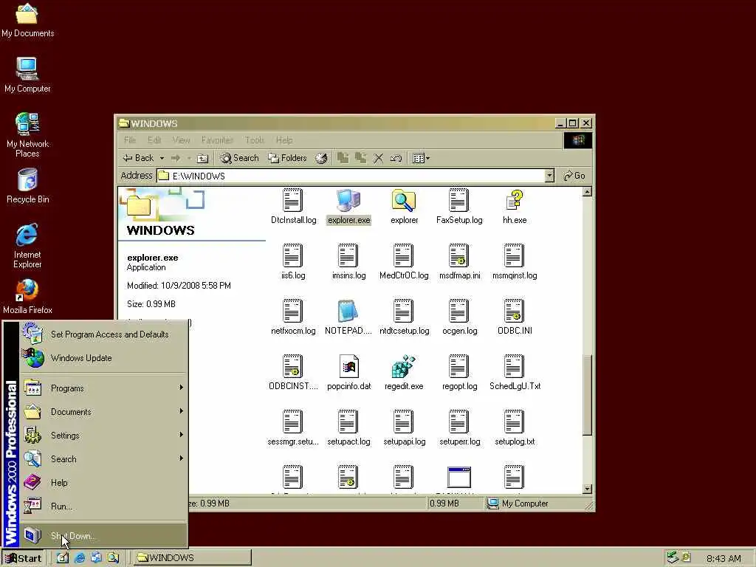
Task: Open My Network Places desktop icon
Action: pyautogui.click(x=27, y=134)
